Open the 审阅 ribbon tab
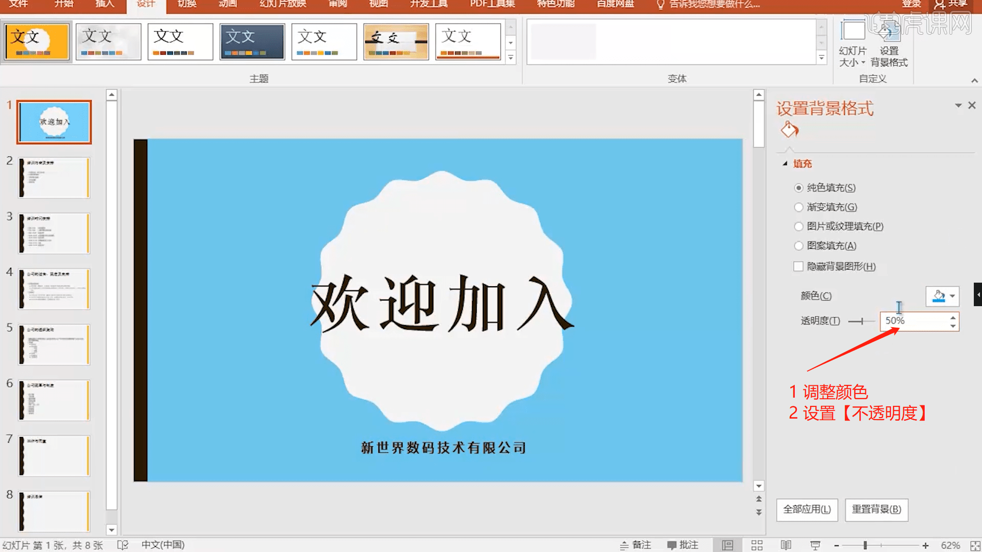Screen dimensions: 982x552 pyautogui.click(x=338, y=4)
